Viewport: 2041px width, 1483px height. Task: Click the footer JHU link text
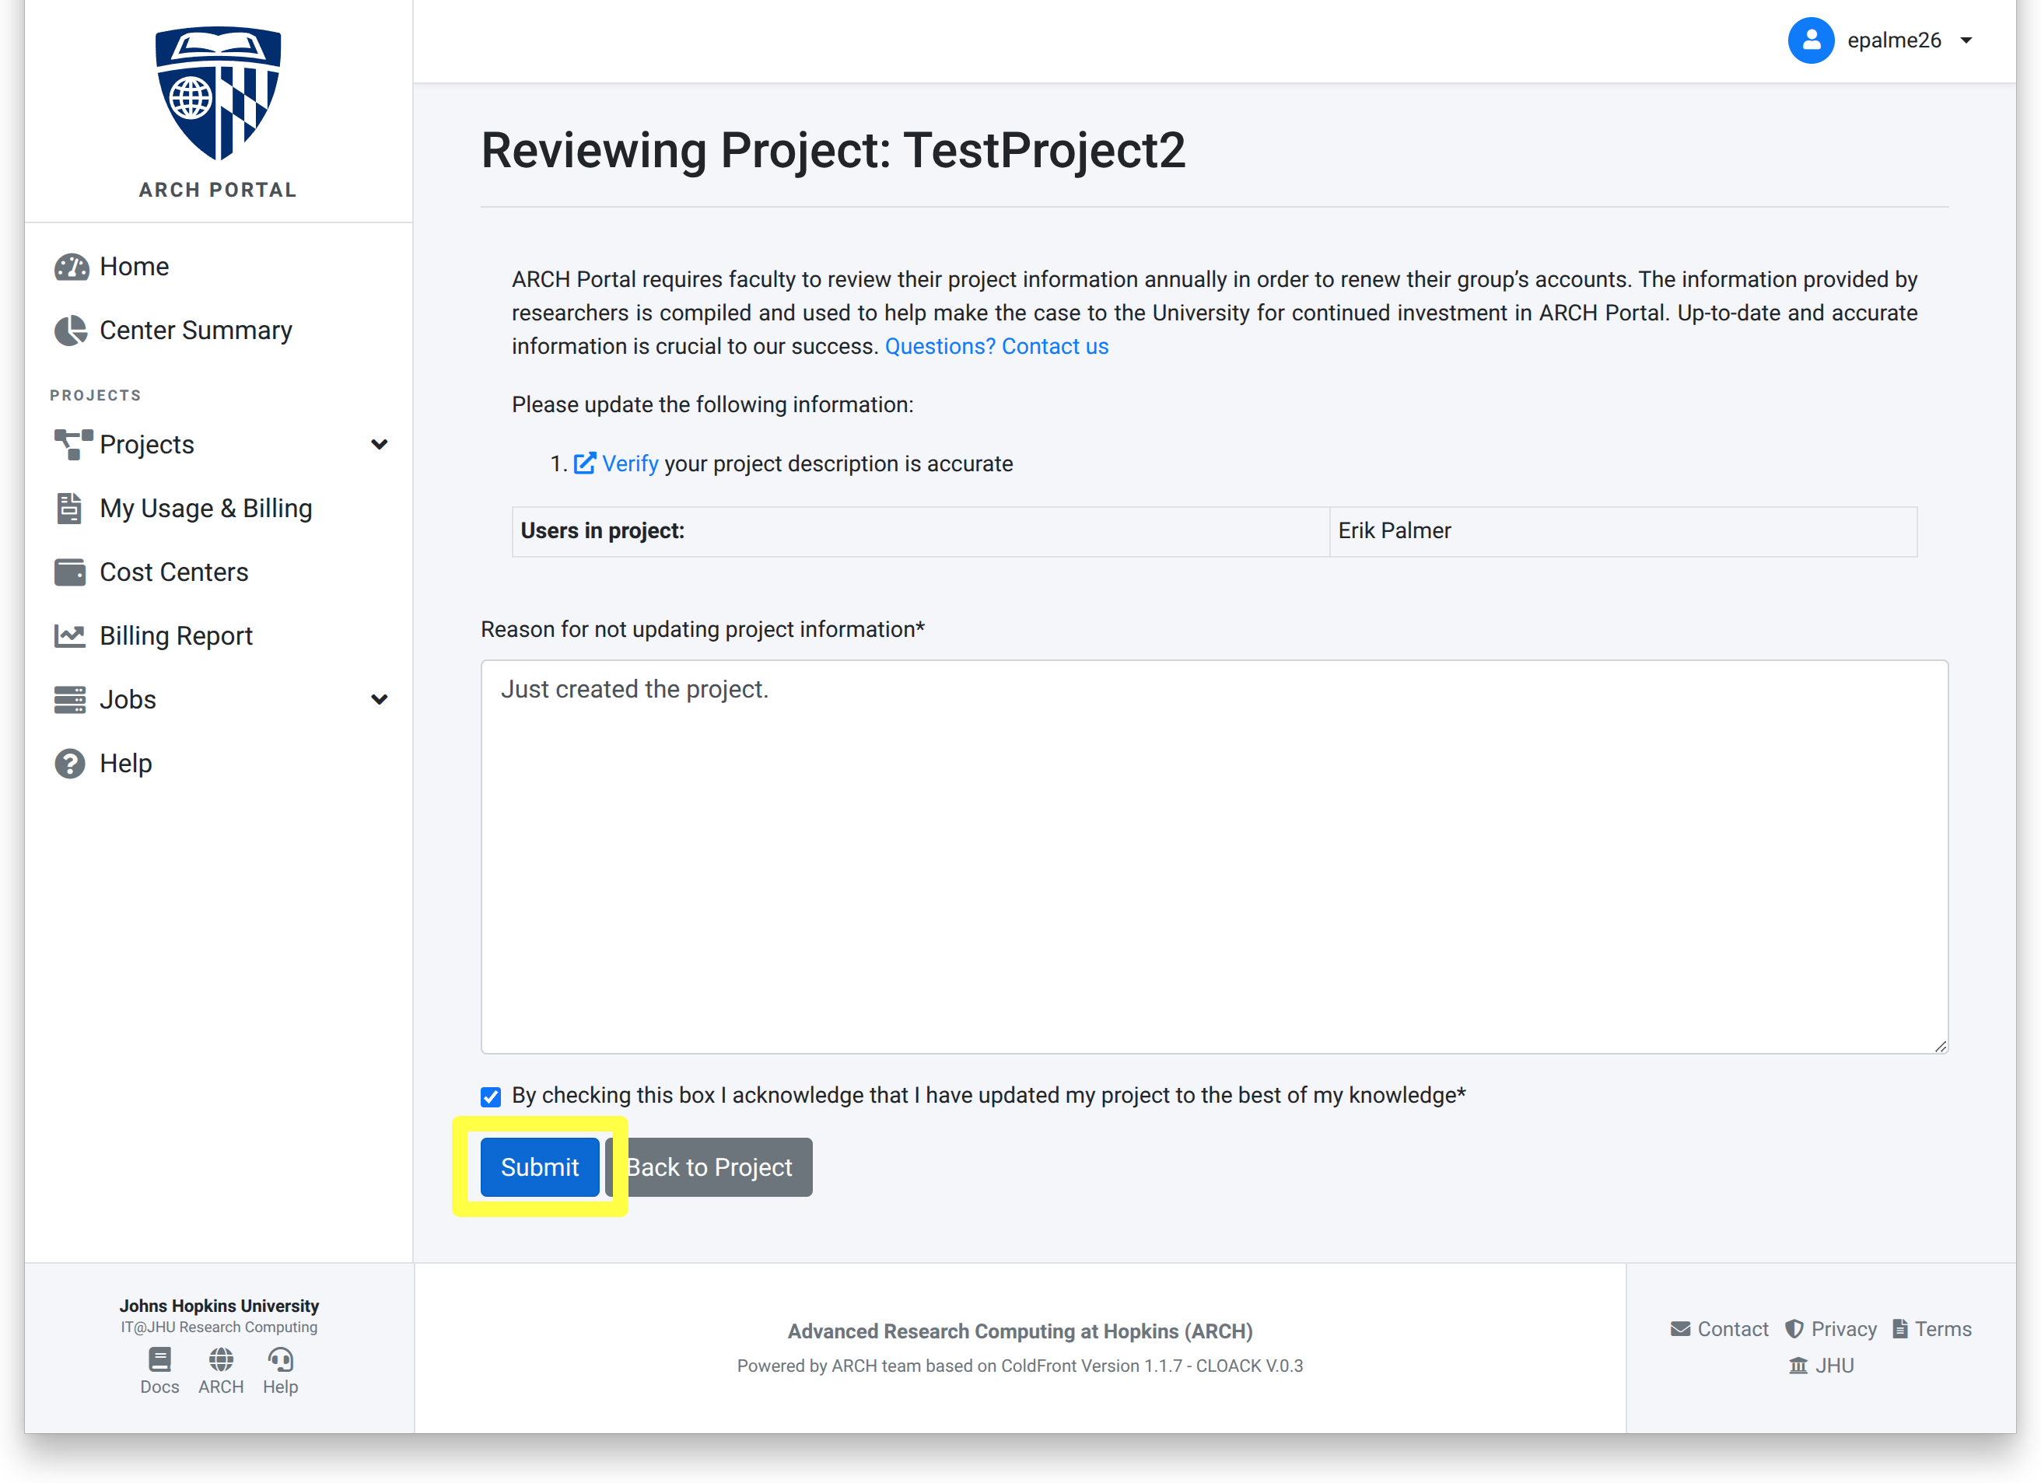pos(1834,1365)
